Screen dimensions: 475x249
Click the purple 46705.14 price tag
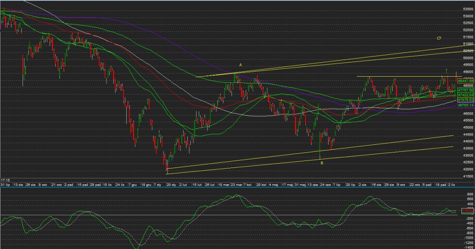[x=465, y=106]
